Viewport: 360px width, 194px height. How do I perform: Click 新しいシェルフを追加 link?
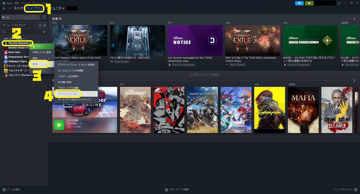coord(206,75)
